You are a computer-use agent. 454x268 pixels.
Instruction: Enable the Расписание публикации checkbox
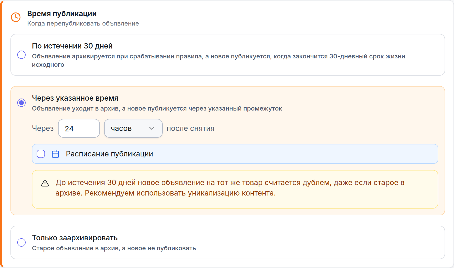tap(41, 154)
